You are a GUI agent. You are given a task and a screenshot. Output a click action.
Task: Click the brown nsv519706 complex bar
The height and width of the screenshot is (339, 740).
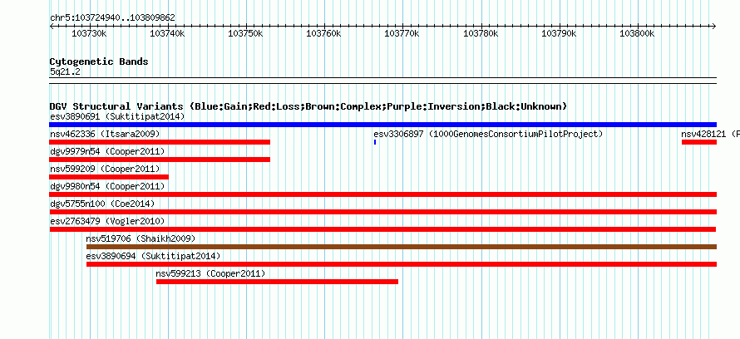[x=401, y=247]
